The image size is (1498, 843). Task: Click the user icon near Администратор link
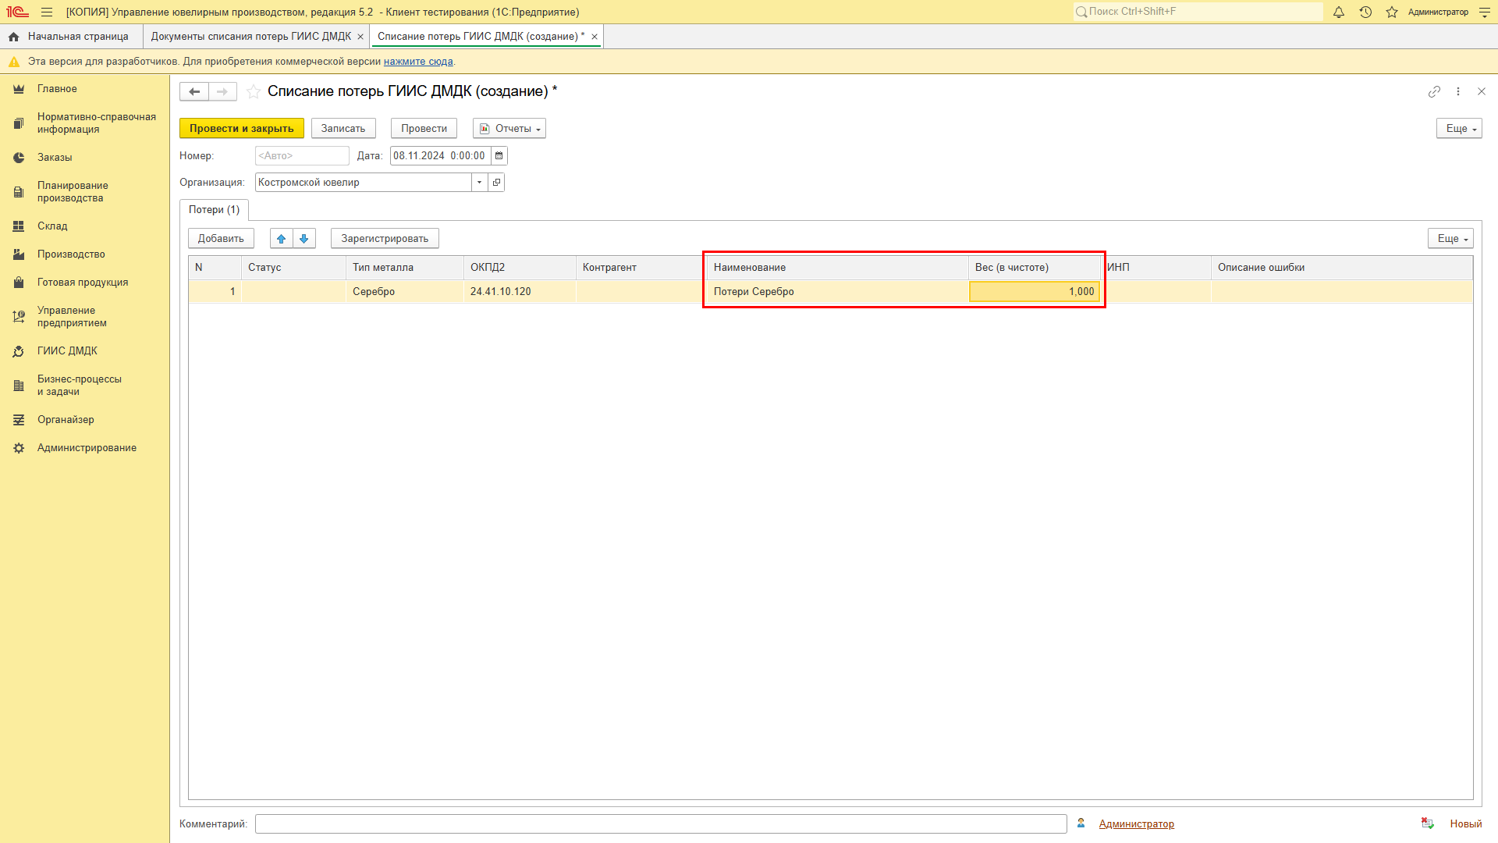pos(1081,823)
